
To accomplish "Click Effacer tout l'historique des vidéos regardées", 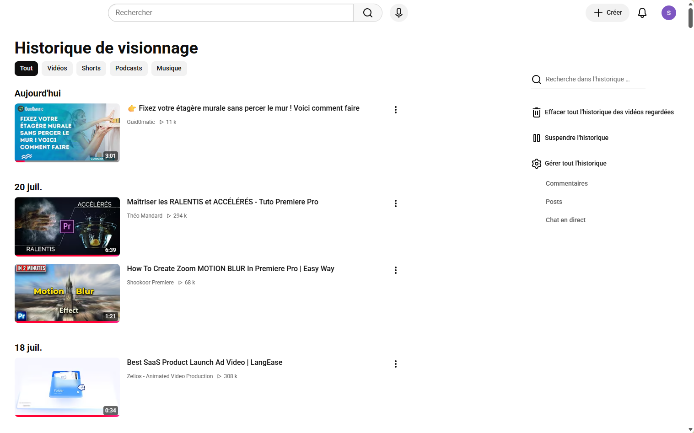I will (609, 112).
